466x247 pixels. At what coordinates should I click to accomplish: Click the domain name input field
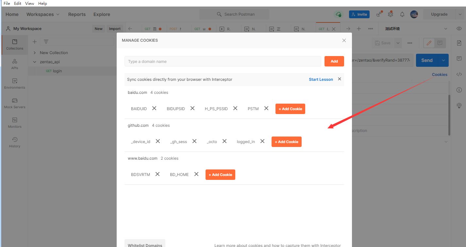click(x=223, y=61)
